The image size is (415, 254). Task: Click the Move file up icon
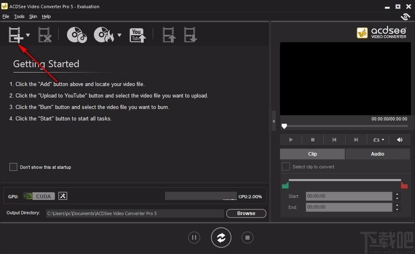click(169, 34)
